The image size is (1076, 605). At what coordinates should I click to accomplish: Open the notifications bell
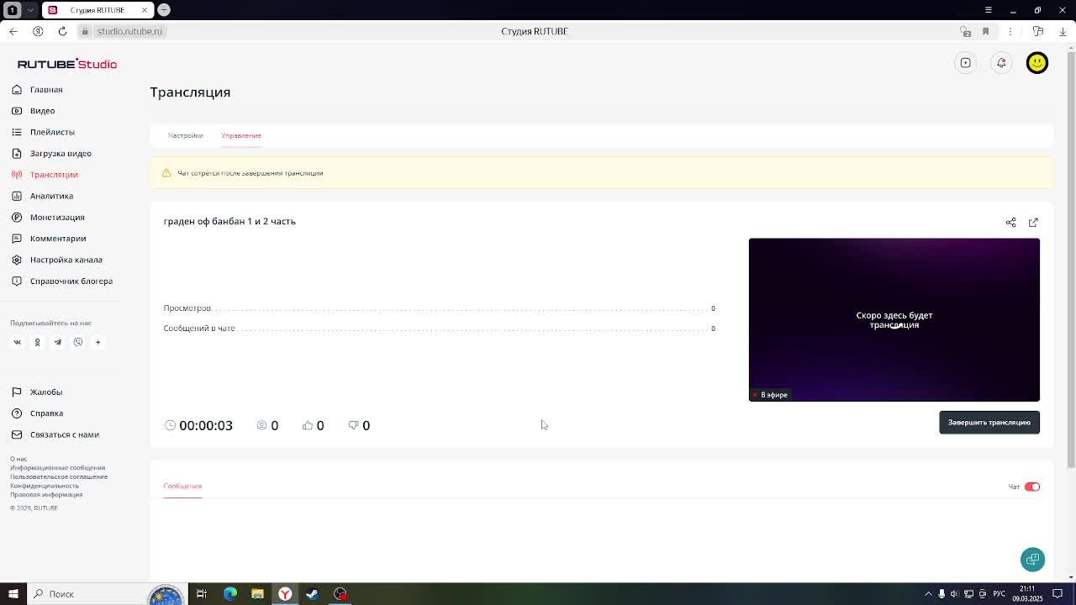point(1001,63)
